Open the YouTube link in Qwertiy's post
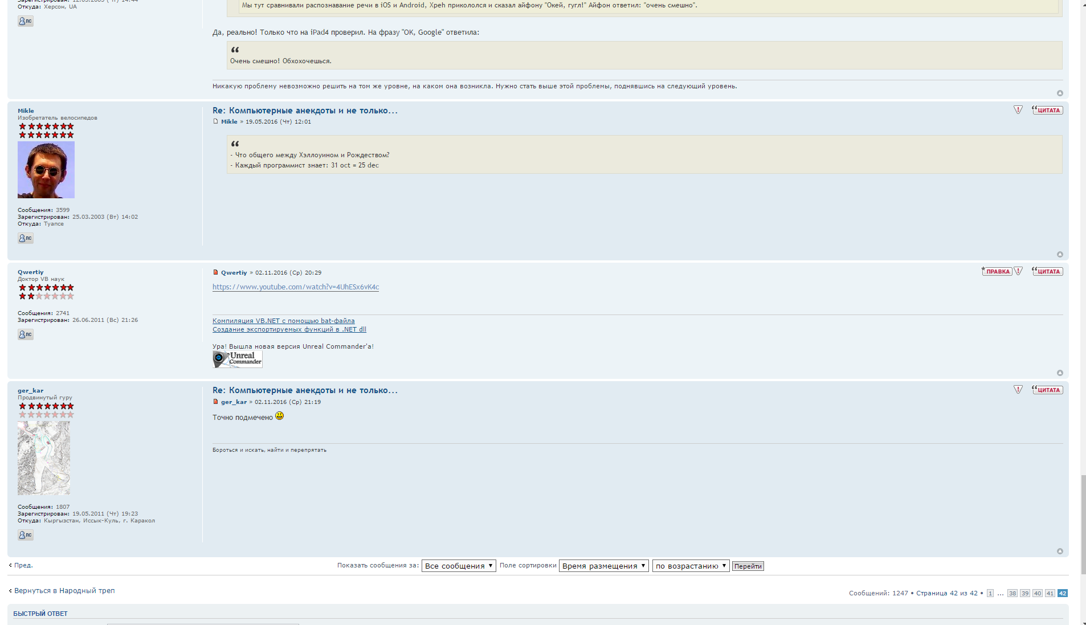Screen dimensions: 1086x625 [296, 287]
